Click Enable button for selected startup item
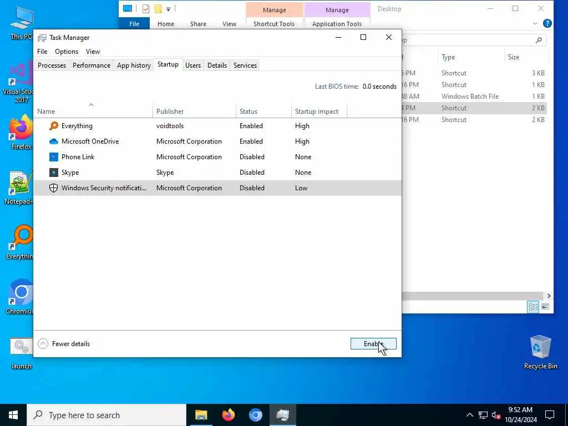Screen dimensions: 568x426 (373, 344)
